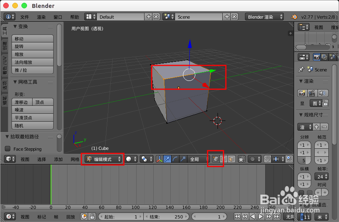Click the 推 / 拉 button
Screen dimensions: 339x222
tap(33, 70)
